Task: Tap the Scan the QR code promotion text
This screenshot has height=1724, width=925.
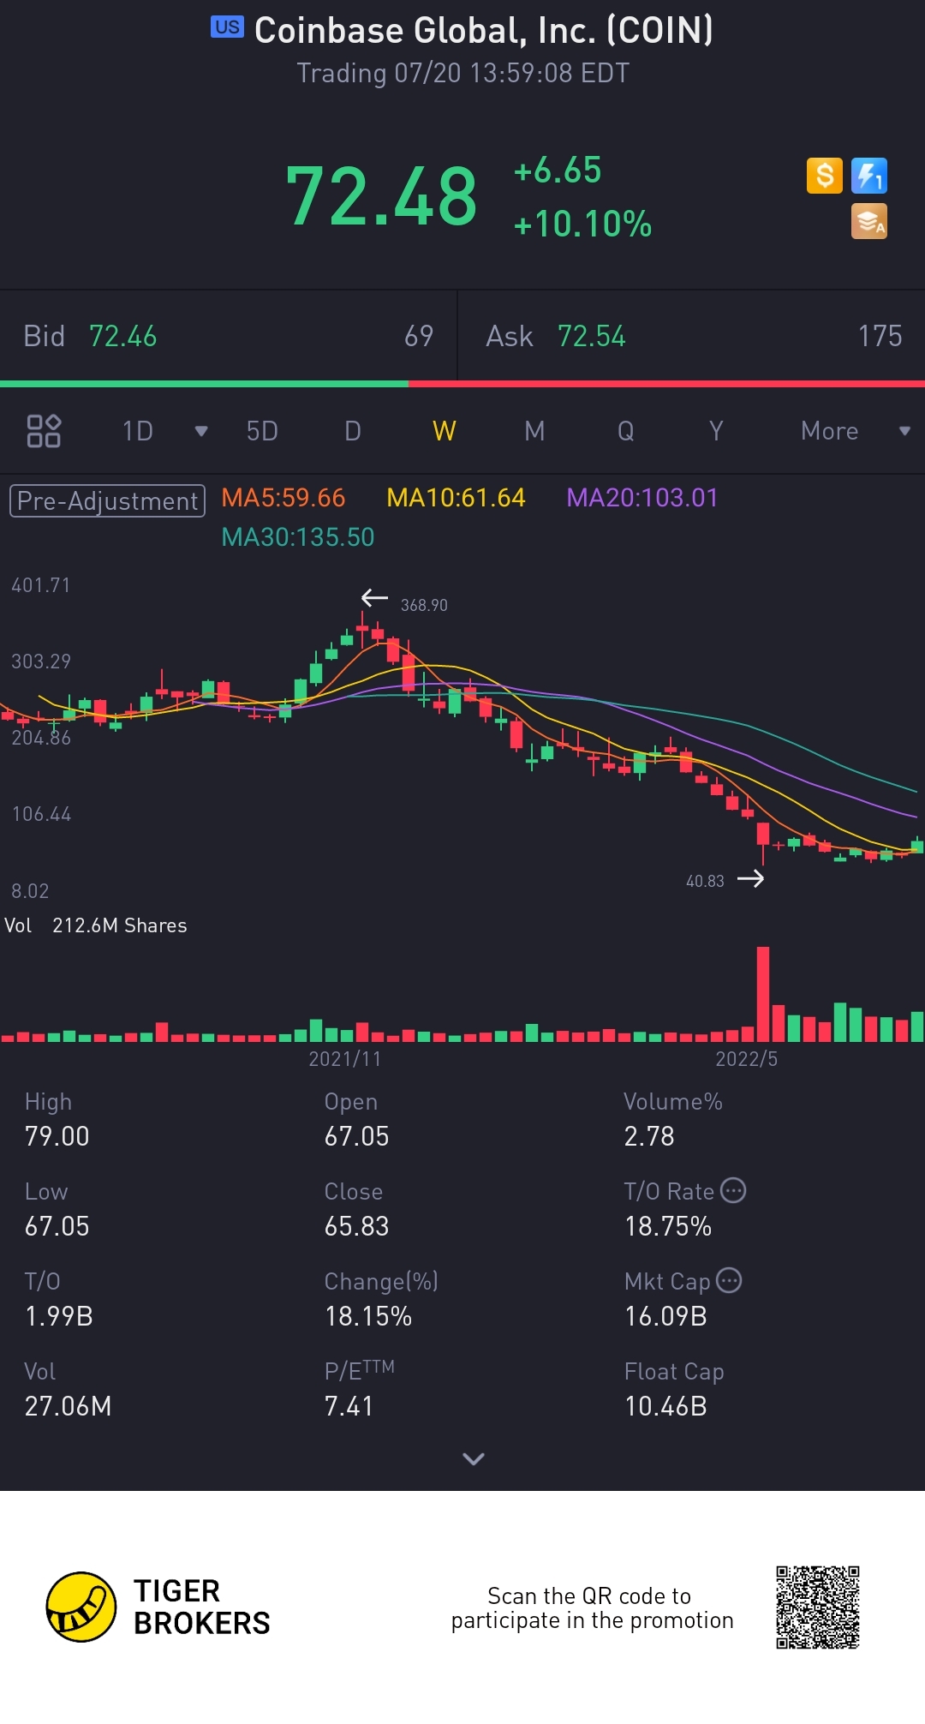Action: click(x=592, y=1608)
